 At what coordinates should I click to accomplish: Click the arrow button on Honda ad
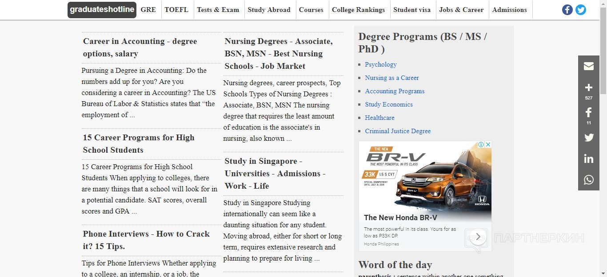(x=478, y=237)
